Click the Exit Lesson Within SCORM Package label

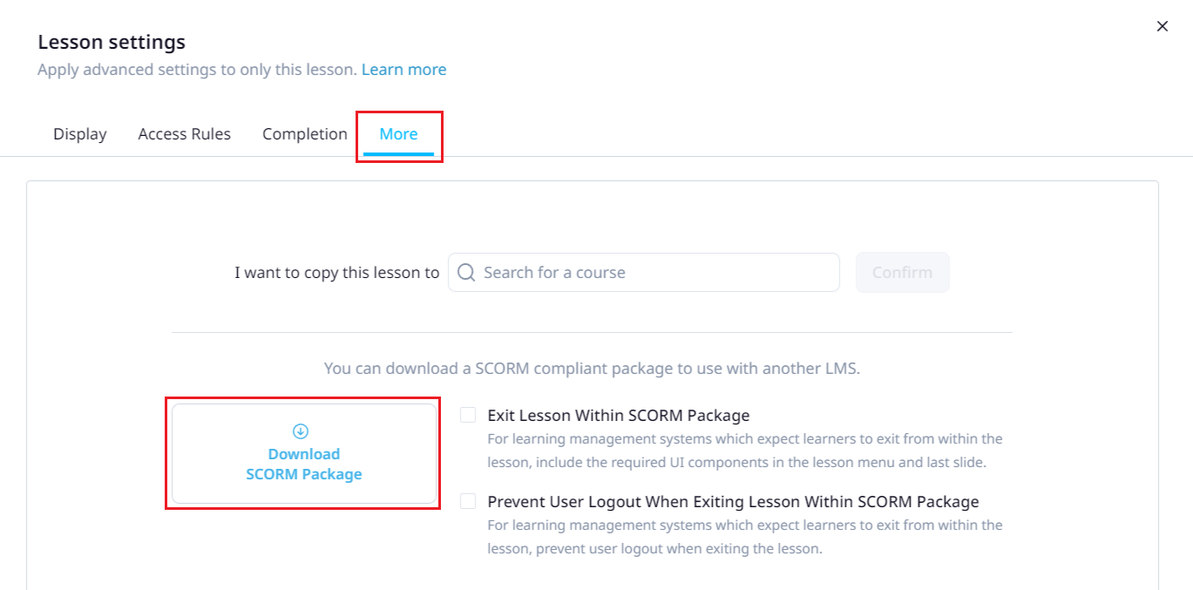(x=619, y=416)
